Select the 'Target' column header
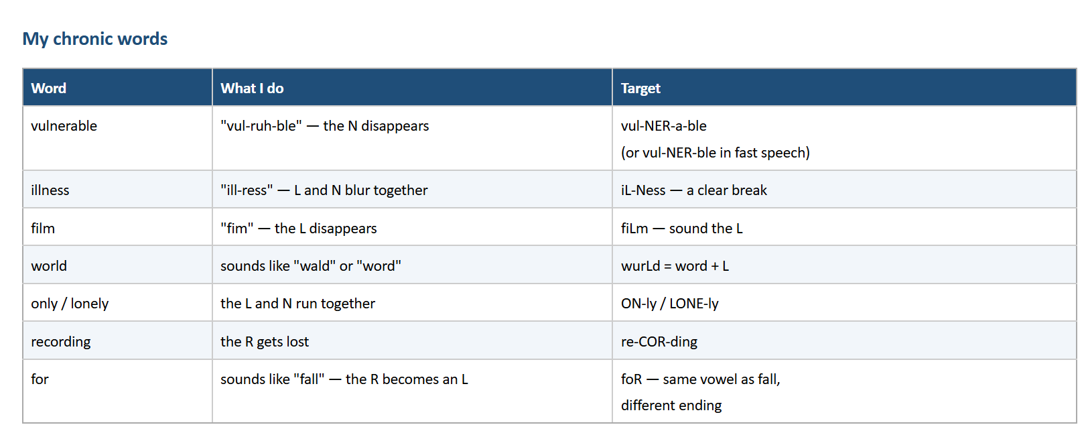This screenshot has height=433, width=1086. pyautogui.click(x=844, y=87)
